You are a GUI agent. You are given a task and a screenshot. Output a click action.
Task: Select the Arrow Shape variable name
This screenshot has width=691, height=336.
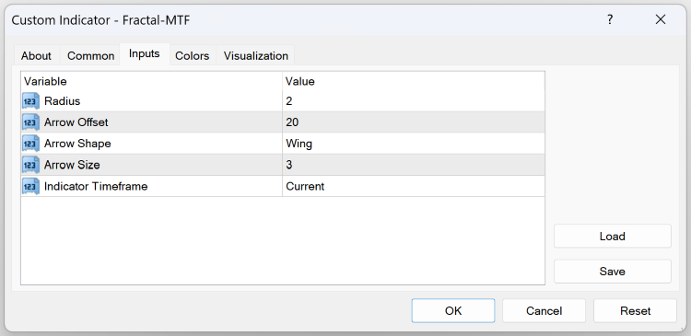click(x=77, y=144)
